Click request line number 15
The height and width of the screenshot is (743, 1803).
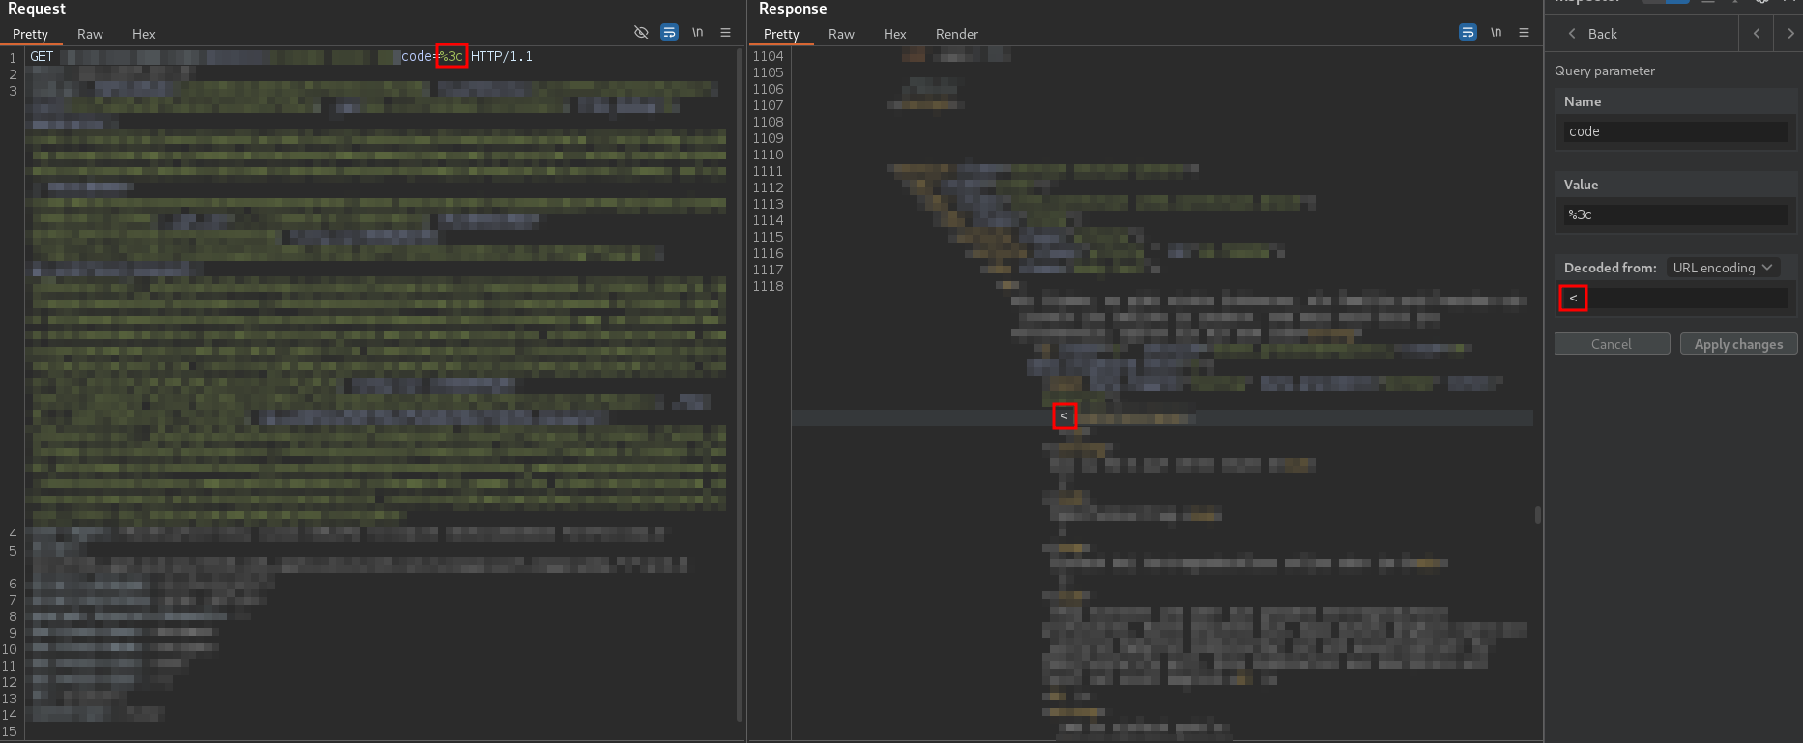click(10, 731)
